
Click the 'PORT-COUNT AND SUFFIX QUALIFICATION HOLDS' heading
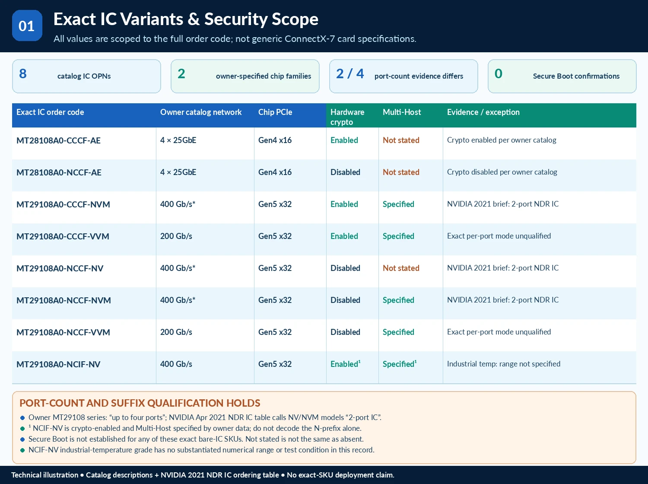(140, 403)
